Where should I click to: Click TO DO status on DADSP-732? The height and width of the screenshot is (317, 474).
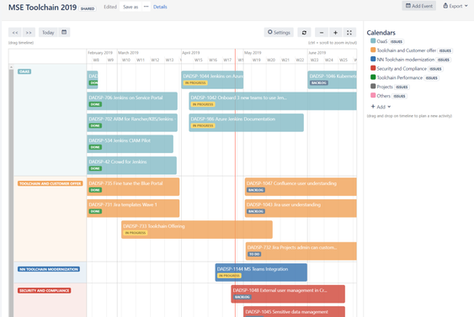click(254, 255)
